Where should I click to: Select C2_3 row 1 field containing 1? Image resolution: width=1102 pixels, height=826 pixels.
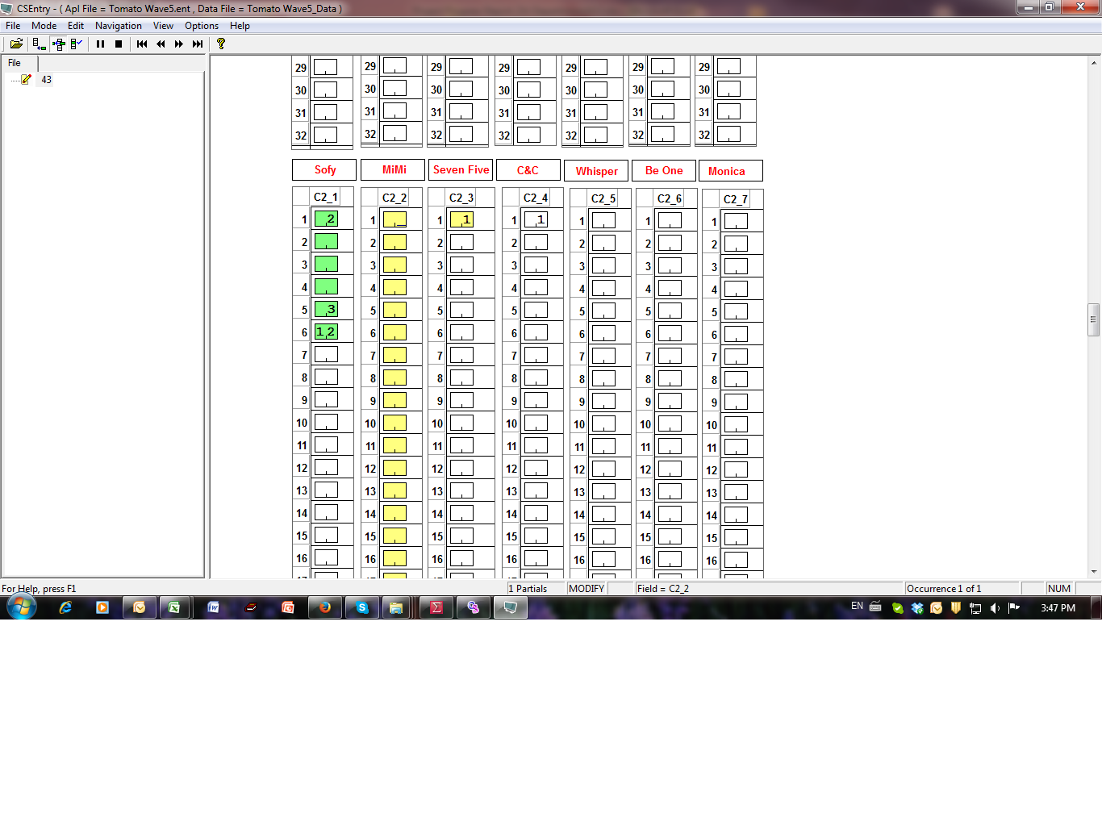click(x=461, y=219)
